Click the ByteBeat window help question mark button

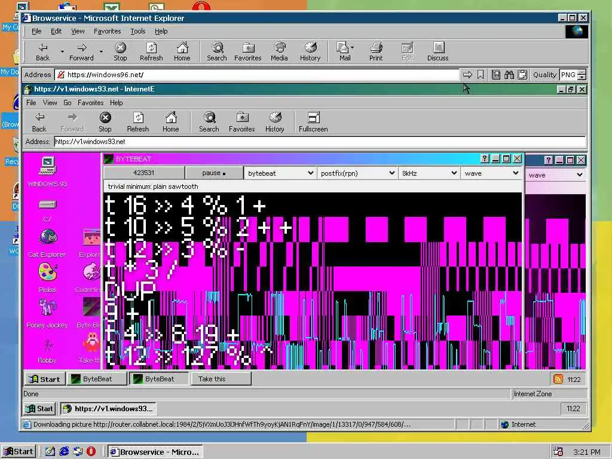(x=484, y=158)
